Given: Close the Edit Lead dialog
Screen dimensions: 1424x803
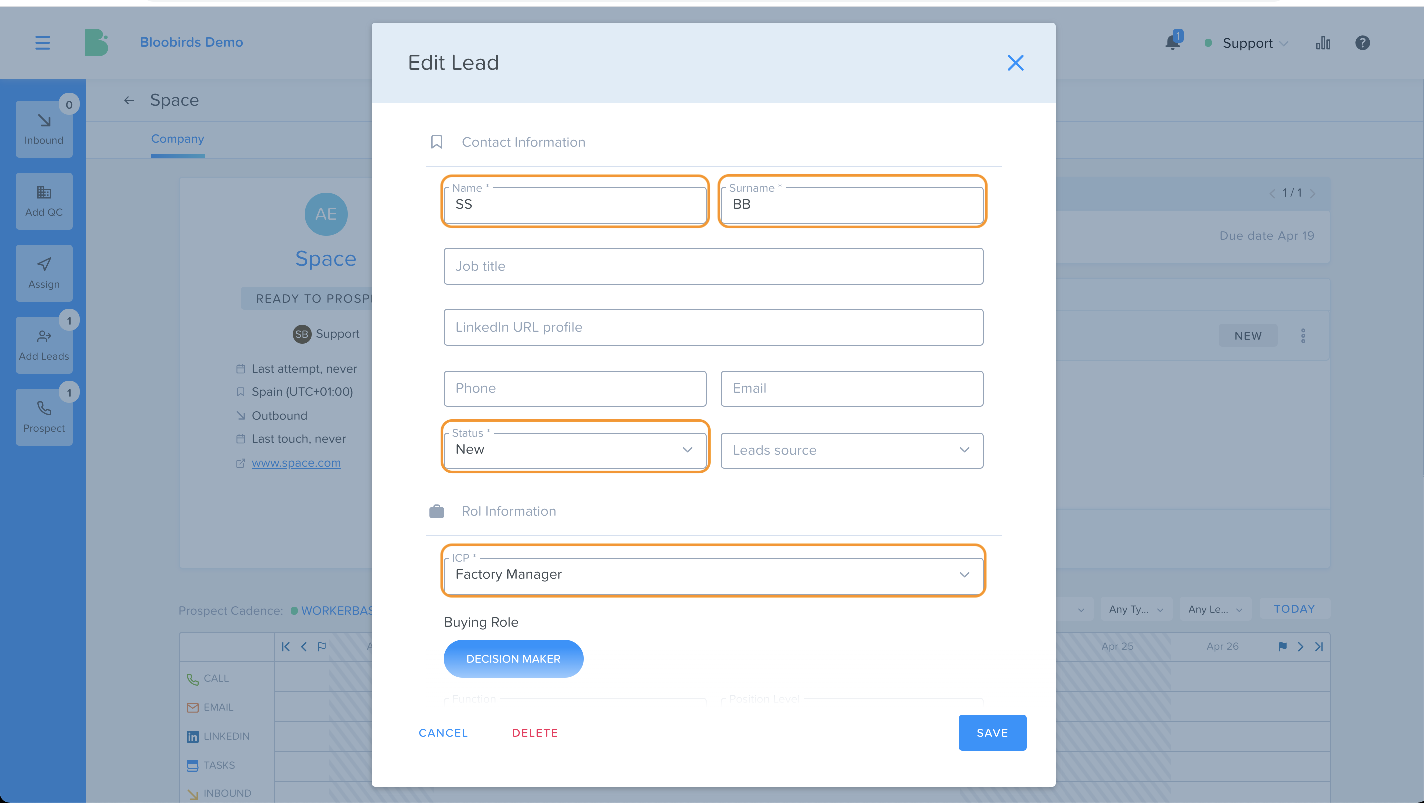Looking at the screenshot, I should (x=1015, y=63).
